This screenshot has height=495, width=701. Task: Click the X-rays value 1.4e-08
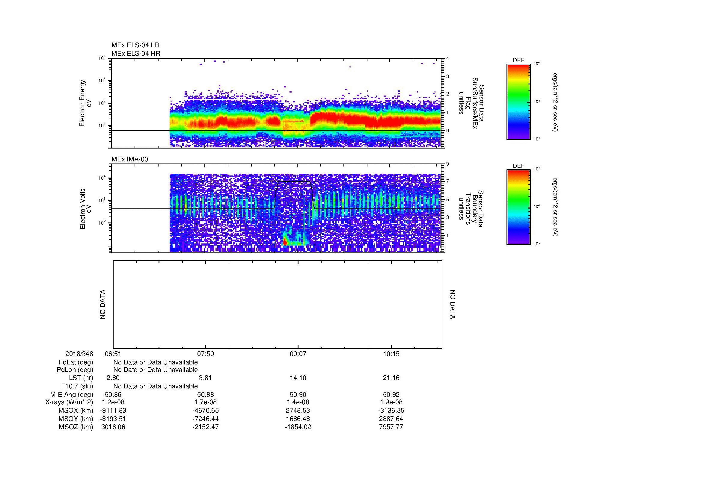[x=298, y=402]
